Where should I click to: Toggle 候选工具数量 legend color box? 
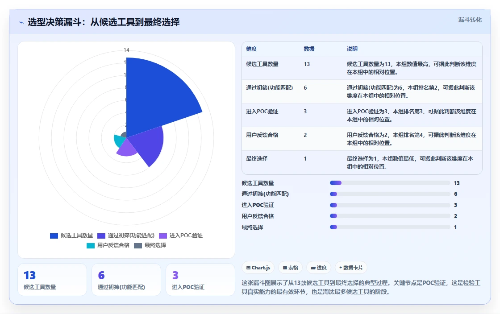coord(54,235)
